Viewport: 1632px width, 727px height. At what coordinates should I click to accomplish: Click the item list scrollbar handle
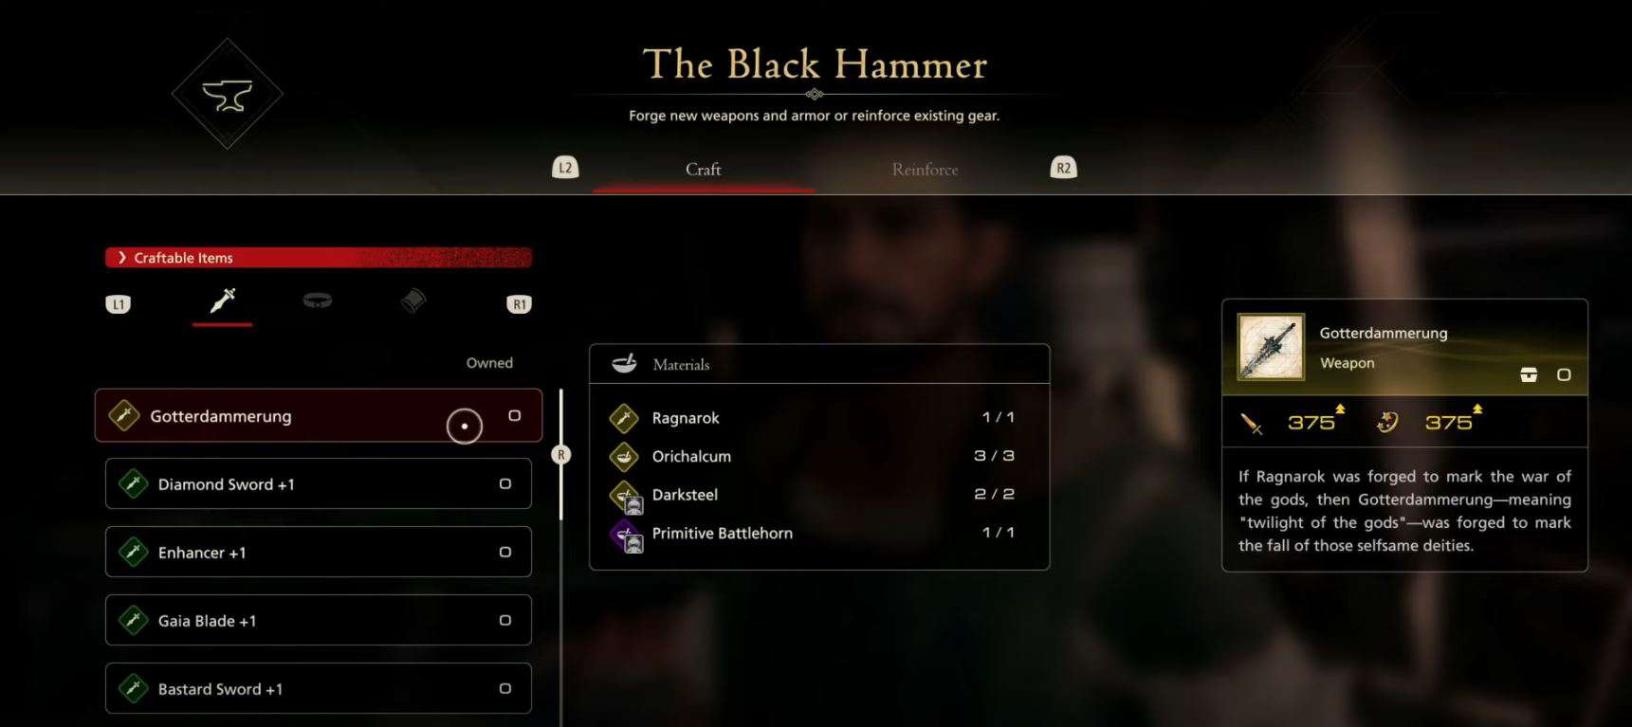[x=560, y=455]
